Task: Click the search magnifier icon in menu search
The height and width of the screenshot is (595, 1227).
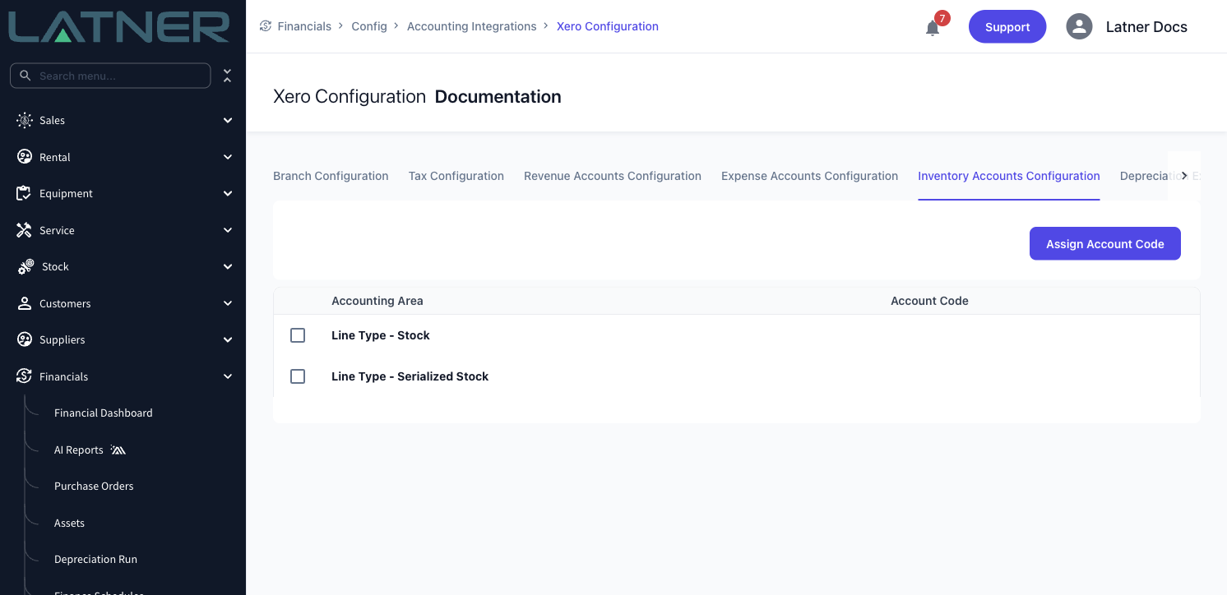Action: 25,76
